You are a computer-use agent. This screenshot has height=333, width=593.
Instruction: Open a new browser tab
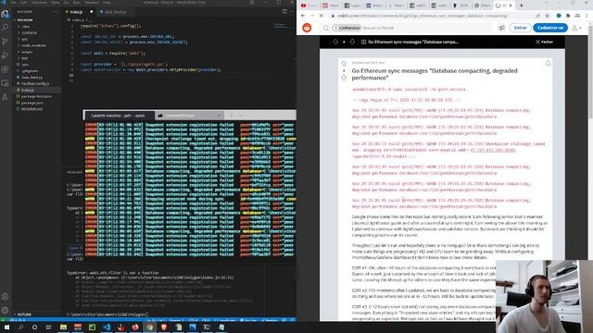coord(521,6)
